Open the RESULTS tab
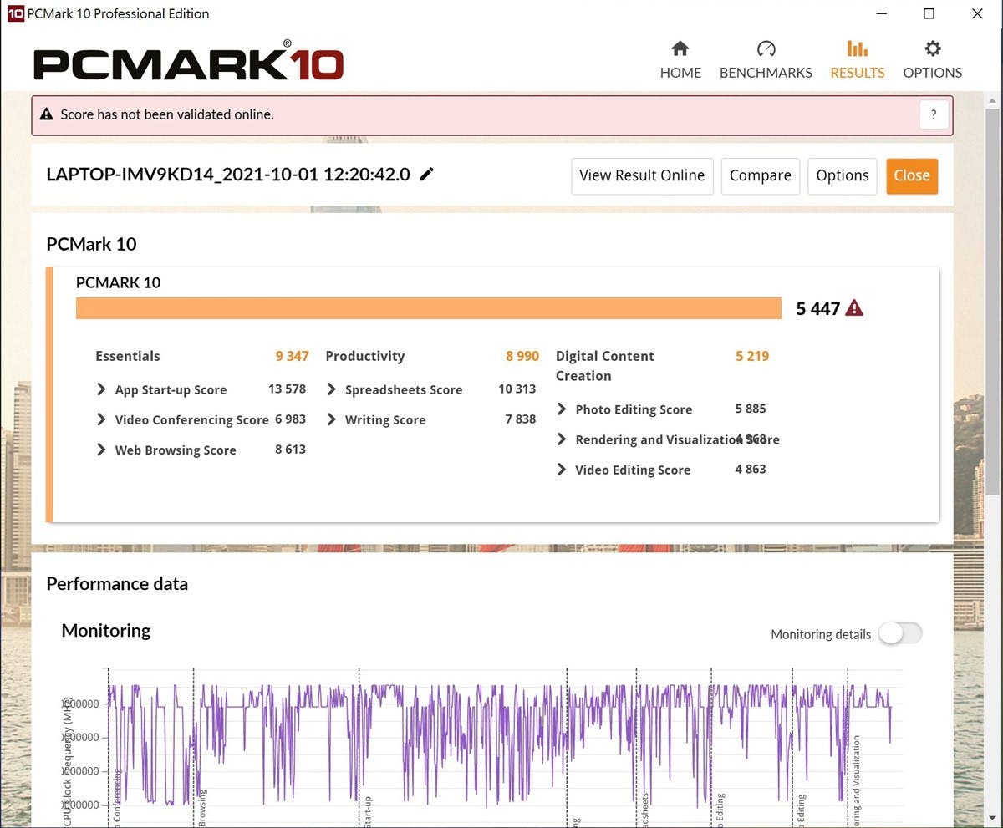The image size is (1003, 828). (858, 60)
